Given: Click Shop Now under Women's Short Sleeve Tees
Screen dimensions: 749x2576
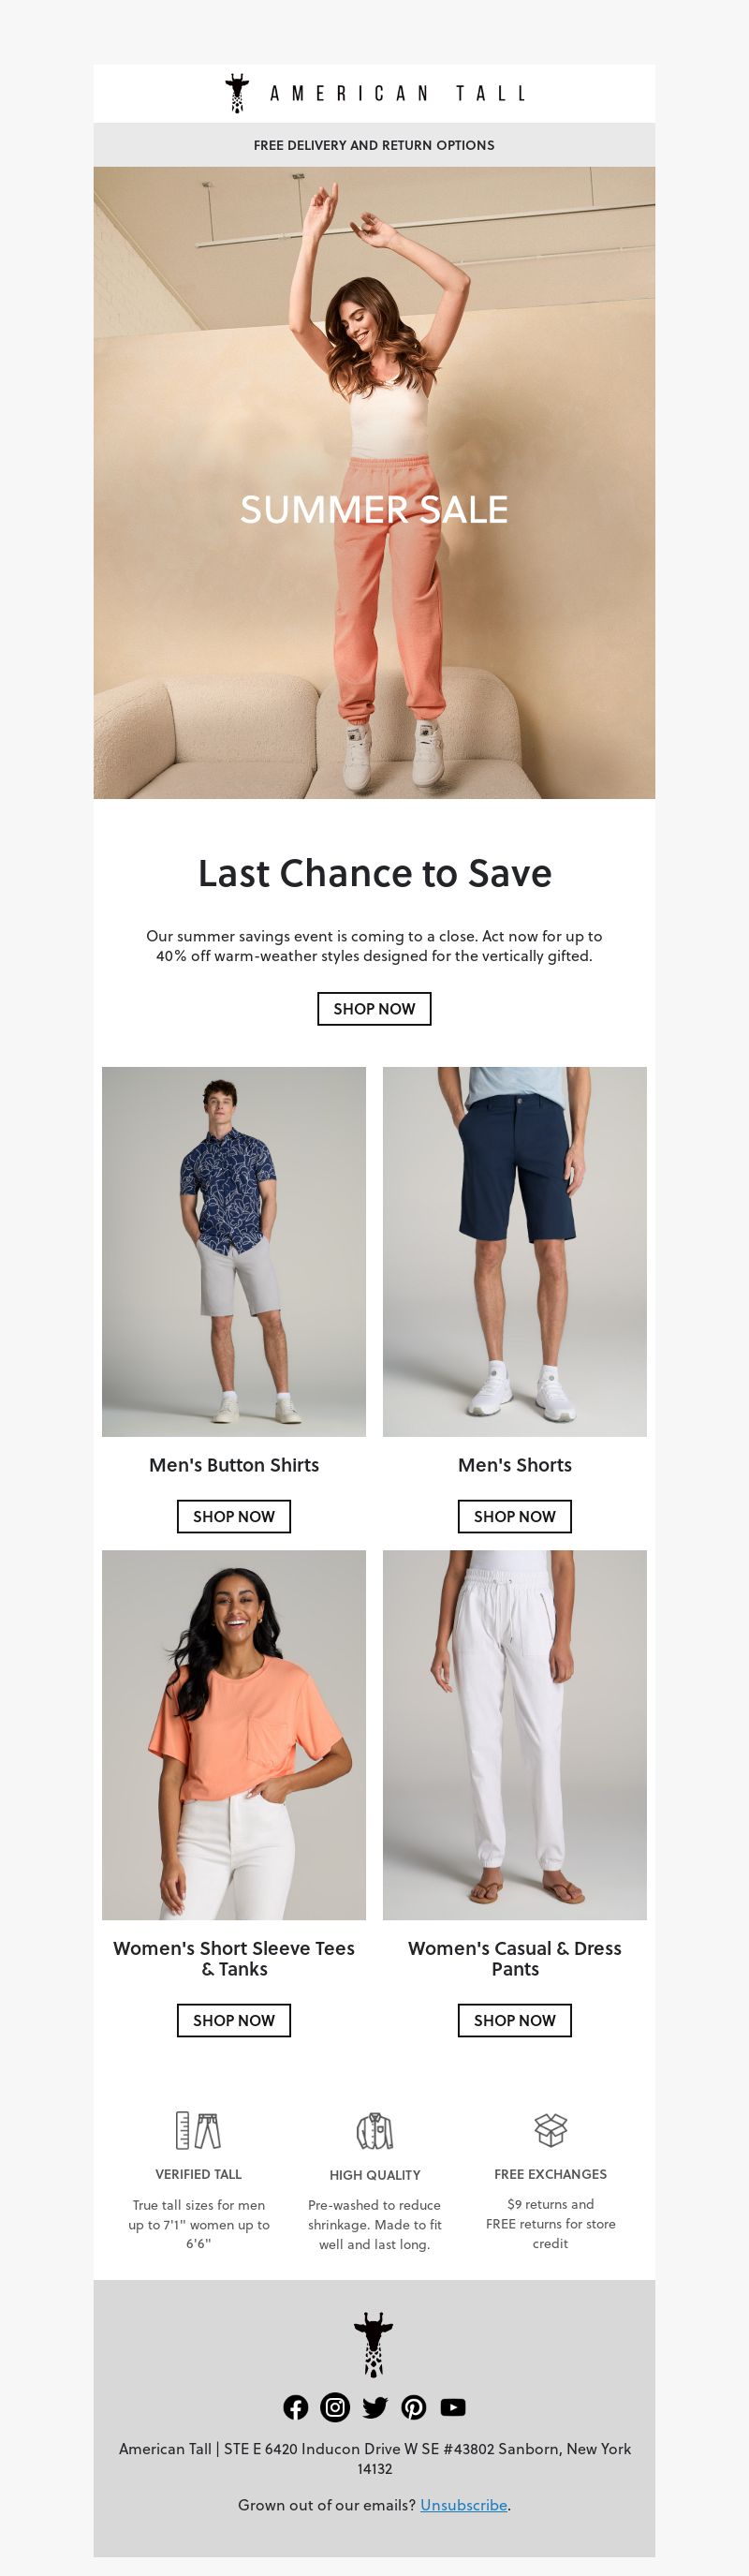Looking at the screenshot, I should [x=234, y=2021].
